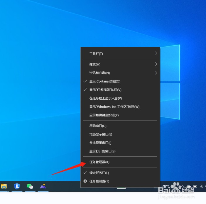Enable 显示"Windows Ink 工作区"按钮(W)
This screenshot has height=204, width=206.
[120, 107]
